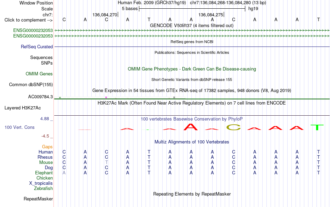
Task: Open the OMIM Gene Phenotypes track title
Action: pyautogui.click(x=192, y=69)
